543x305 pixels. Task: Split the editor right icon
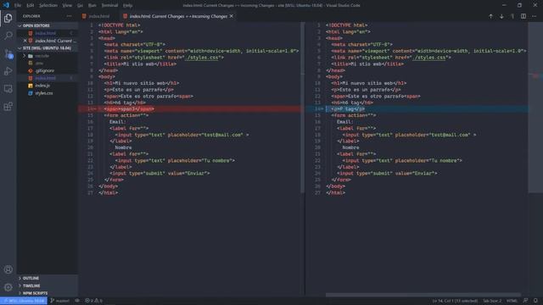pyautogui.click(x=523, y=16)
